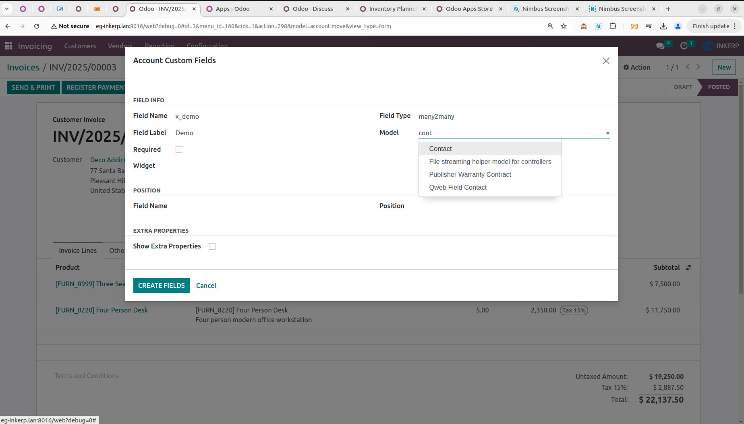This screenshot has width=744, height=424.
Task: Select the Qweb Field Contact option
Action: pos(490,187)
